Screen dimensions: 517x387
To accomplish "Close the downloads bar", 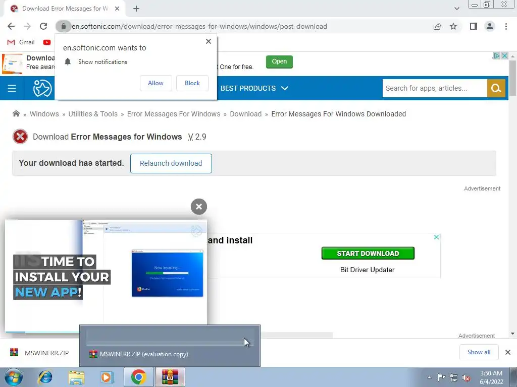I will (508, 352).
